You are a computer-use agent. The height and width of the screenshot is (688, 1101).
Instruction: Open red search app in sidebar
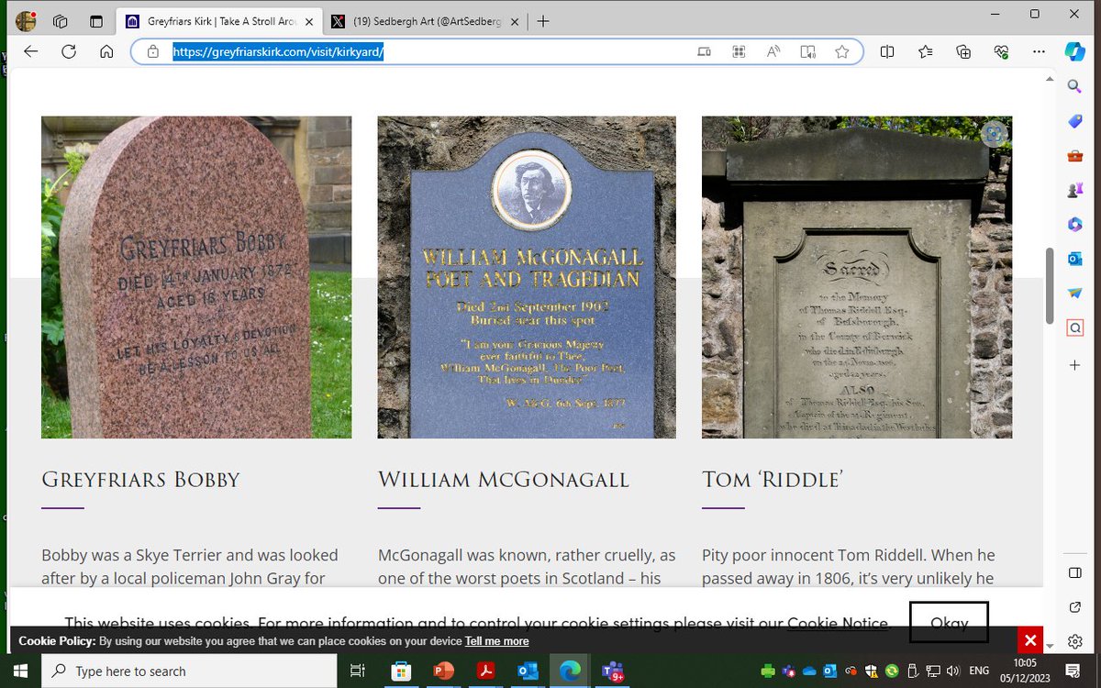pyautogui.click(x=1075, y=328)
